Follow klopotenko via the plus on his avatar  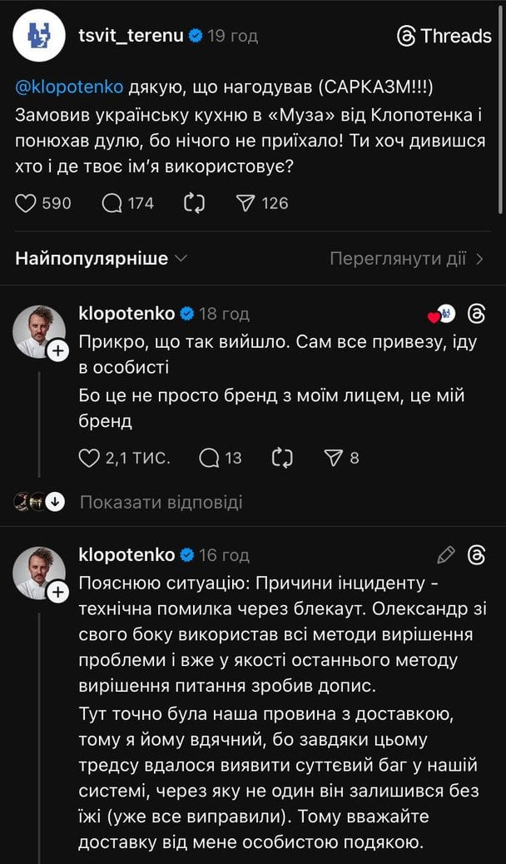click(x=57, y=351)
